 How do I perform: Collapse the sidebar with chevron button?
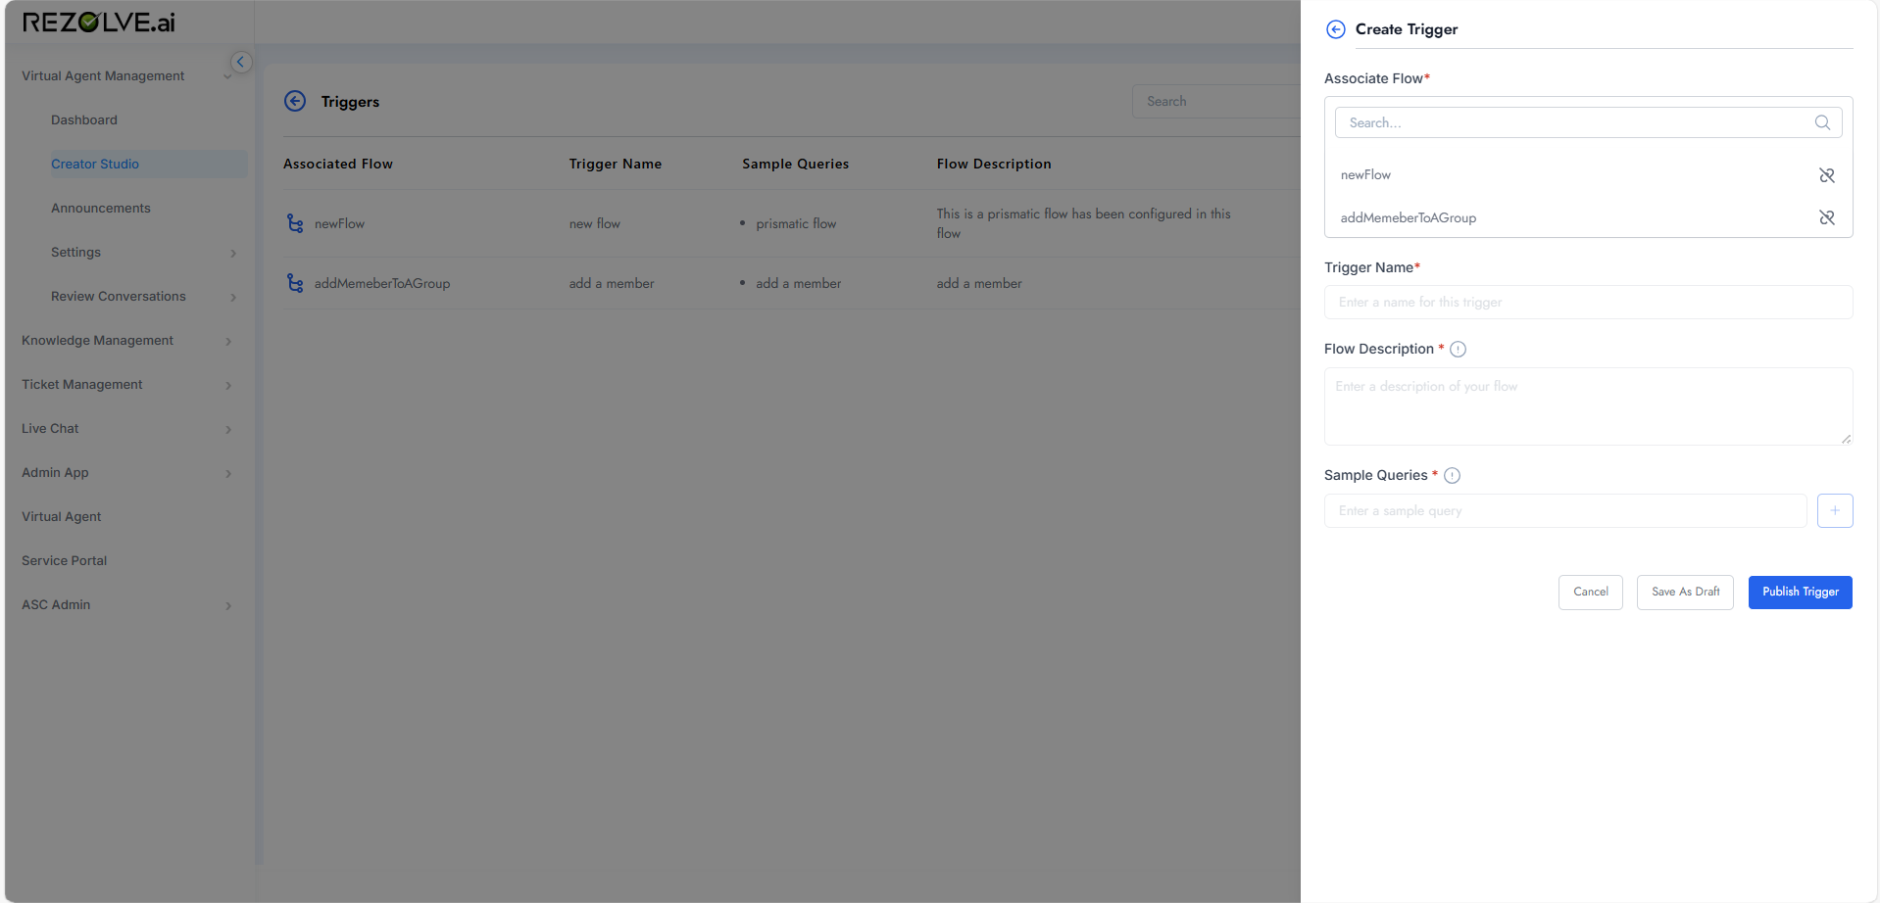point(240,62)
